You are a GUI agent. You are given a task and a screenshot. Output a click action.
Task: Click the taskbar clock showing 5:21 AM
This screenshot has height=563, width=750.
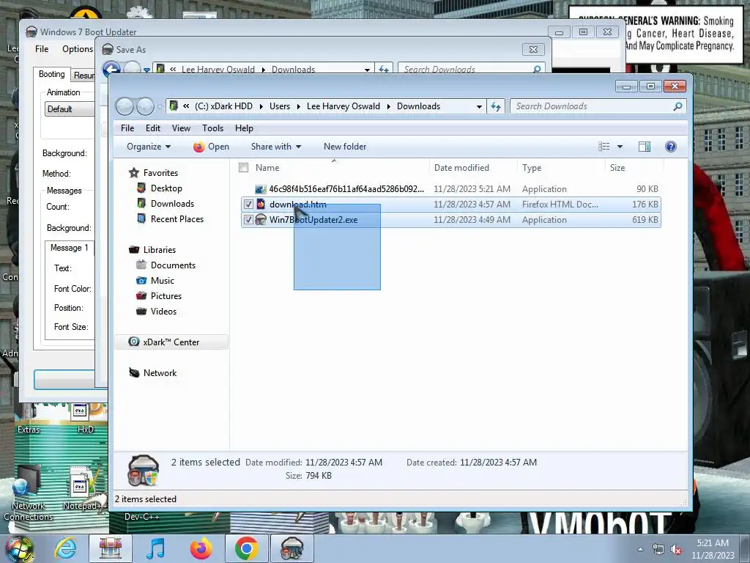pos(713,549)
